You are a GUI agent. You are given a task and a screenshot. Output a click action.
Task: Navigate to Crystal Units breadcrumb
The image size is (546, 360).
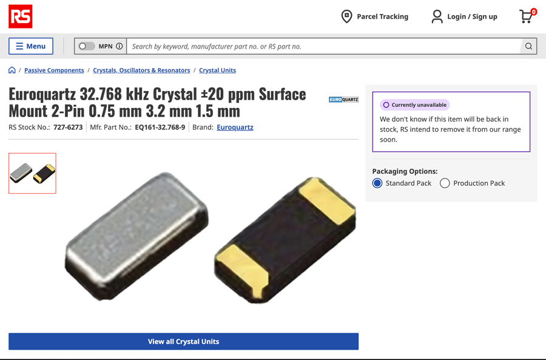217,70
